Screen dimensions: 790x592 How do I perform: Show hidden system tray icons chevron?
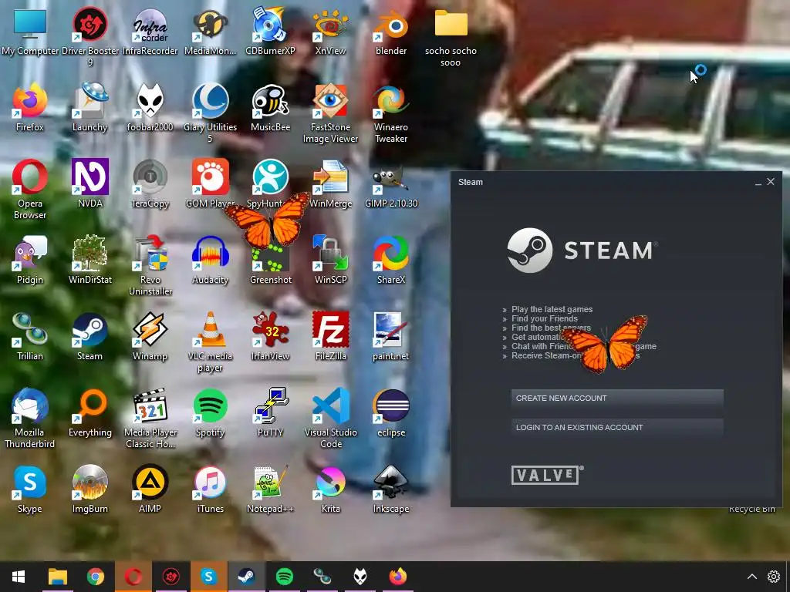click(751, 577)
